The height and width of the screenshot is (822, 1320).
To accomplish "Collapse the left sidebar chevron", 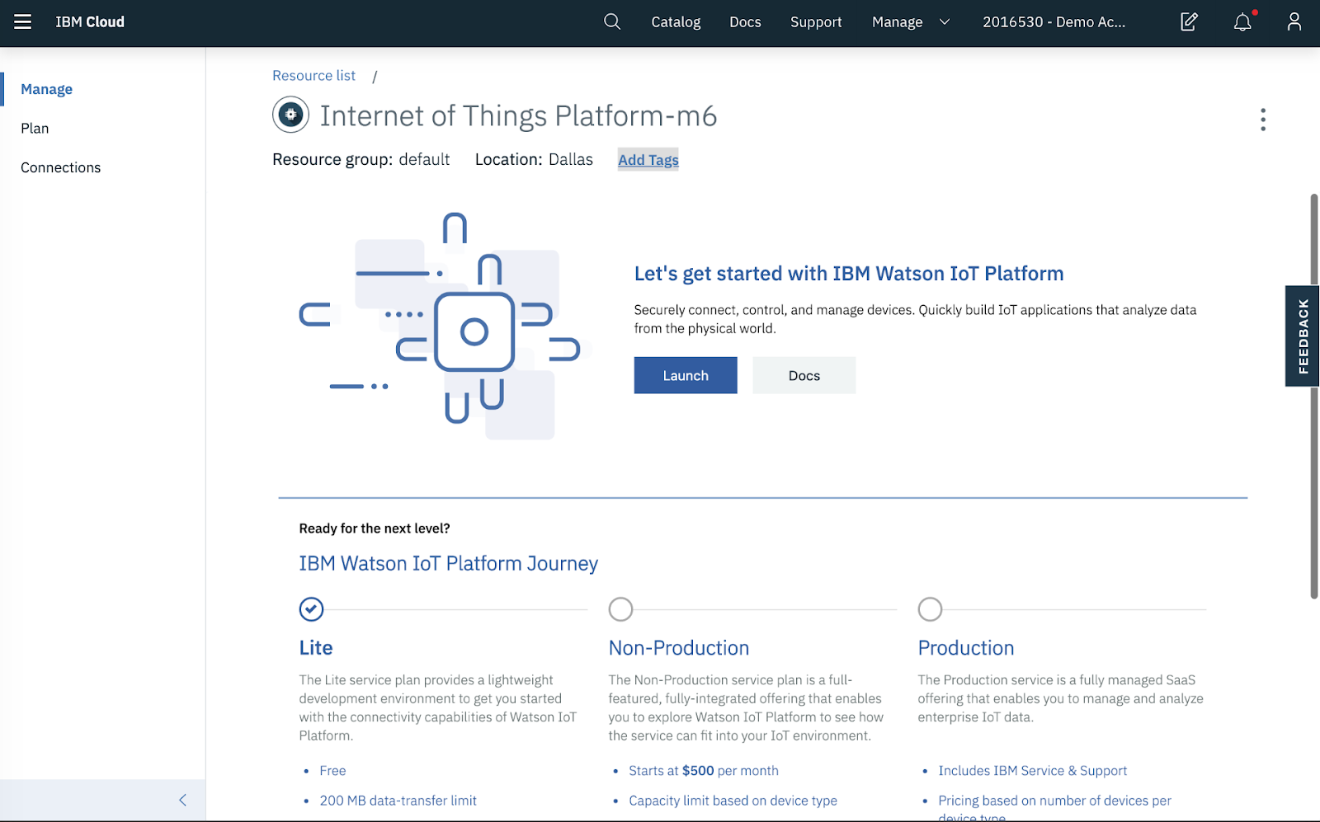I will (183, 800).
